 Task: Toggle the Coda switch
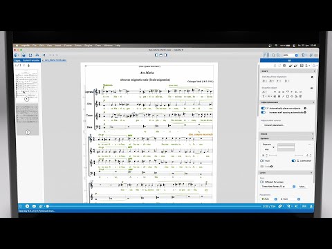coord(262,166)
